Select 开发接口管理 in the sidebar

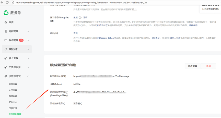pyautogui.click(x=15, y=114)
